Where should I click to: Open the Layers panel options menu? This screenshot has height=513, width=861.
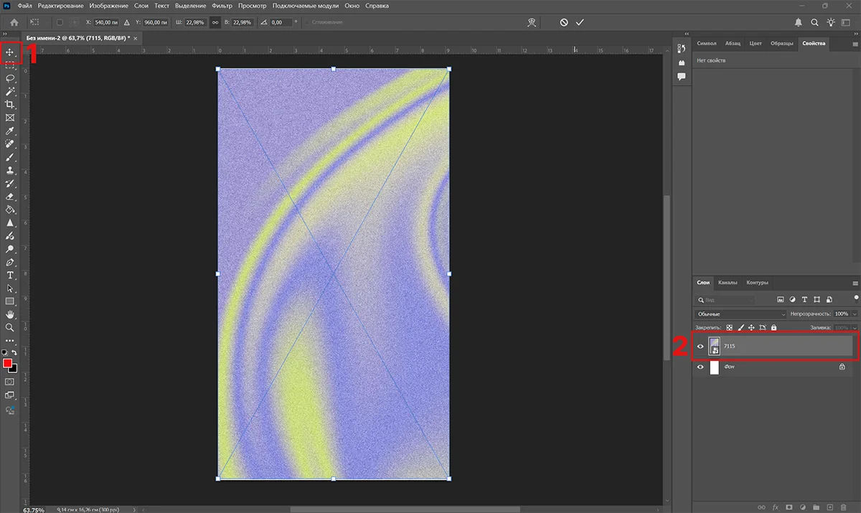(x=855, y=283)
